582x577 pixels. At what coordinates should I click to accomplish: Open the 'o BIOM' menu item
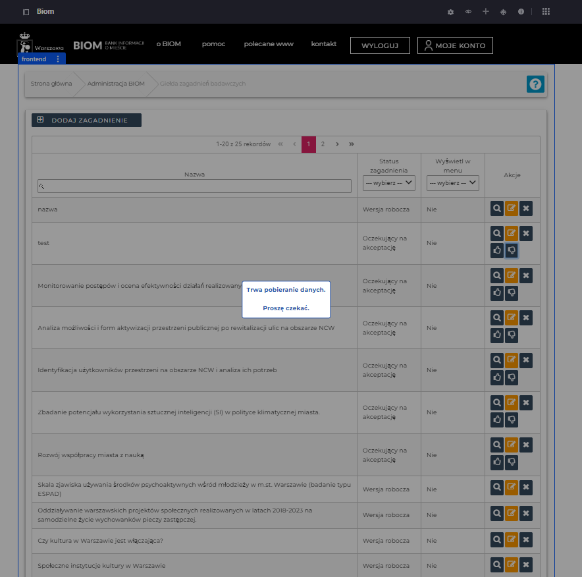point(169,44)
